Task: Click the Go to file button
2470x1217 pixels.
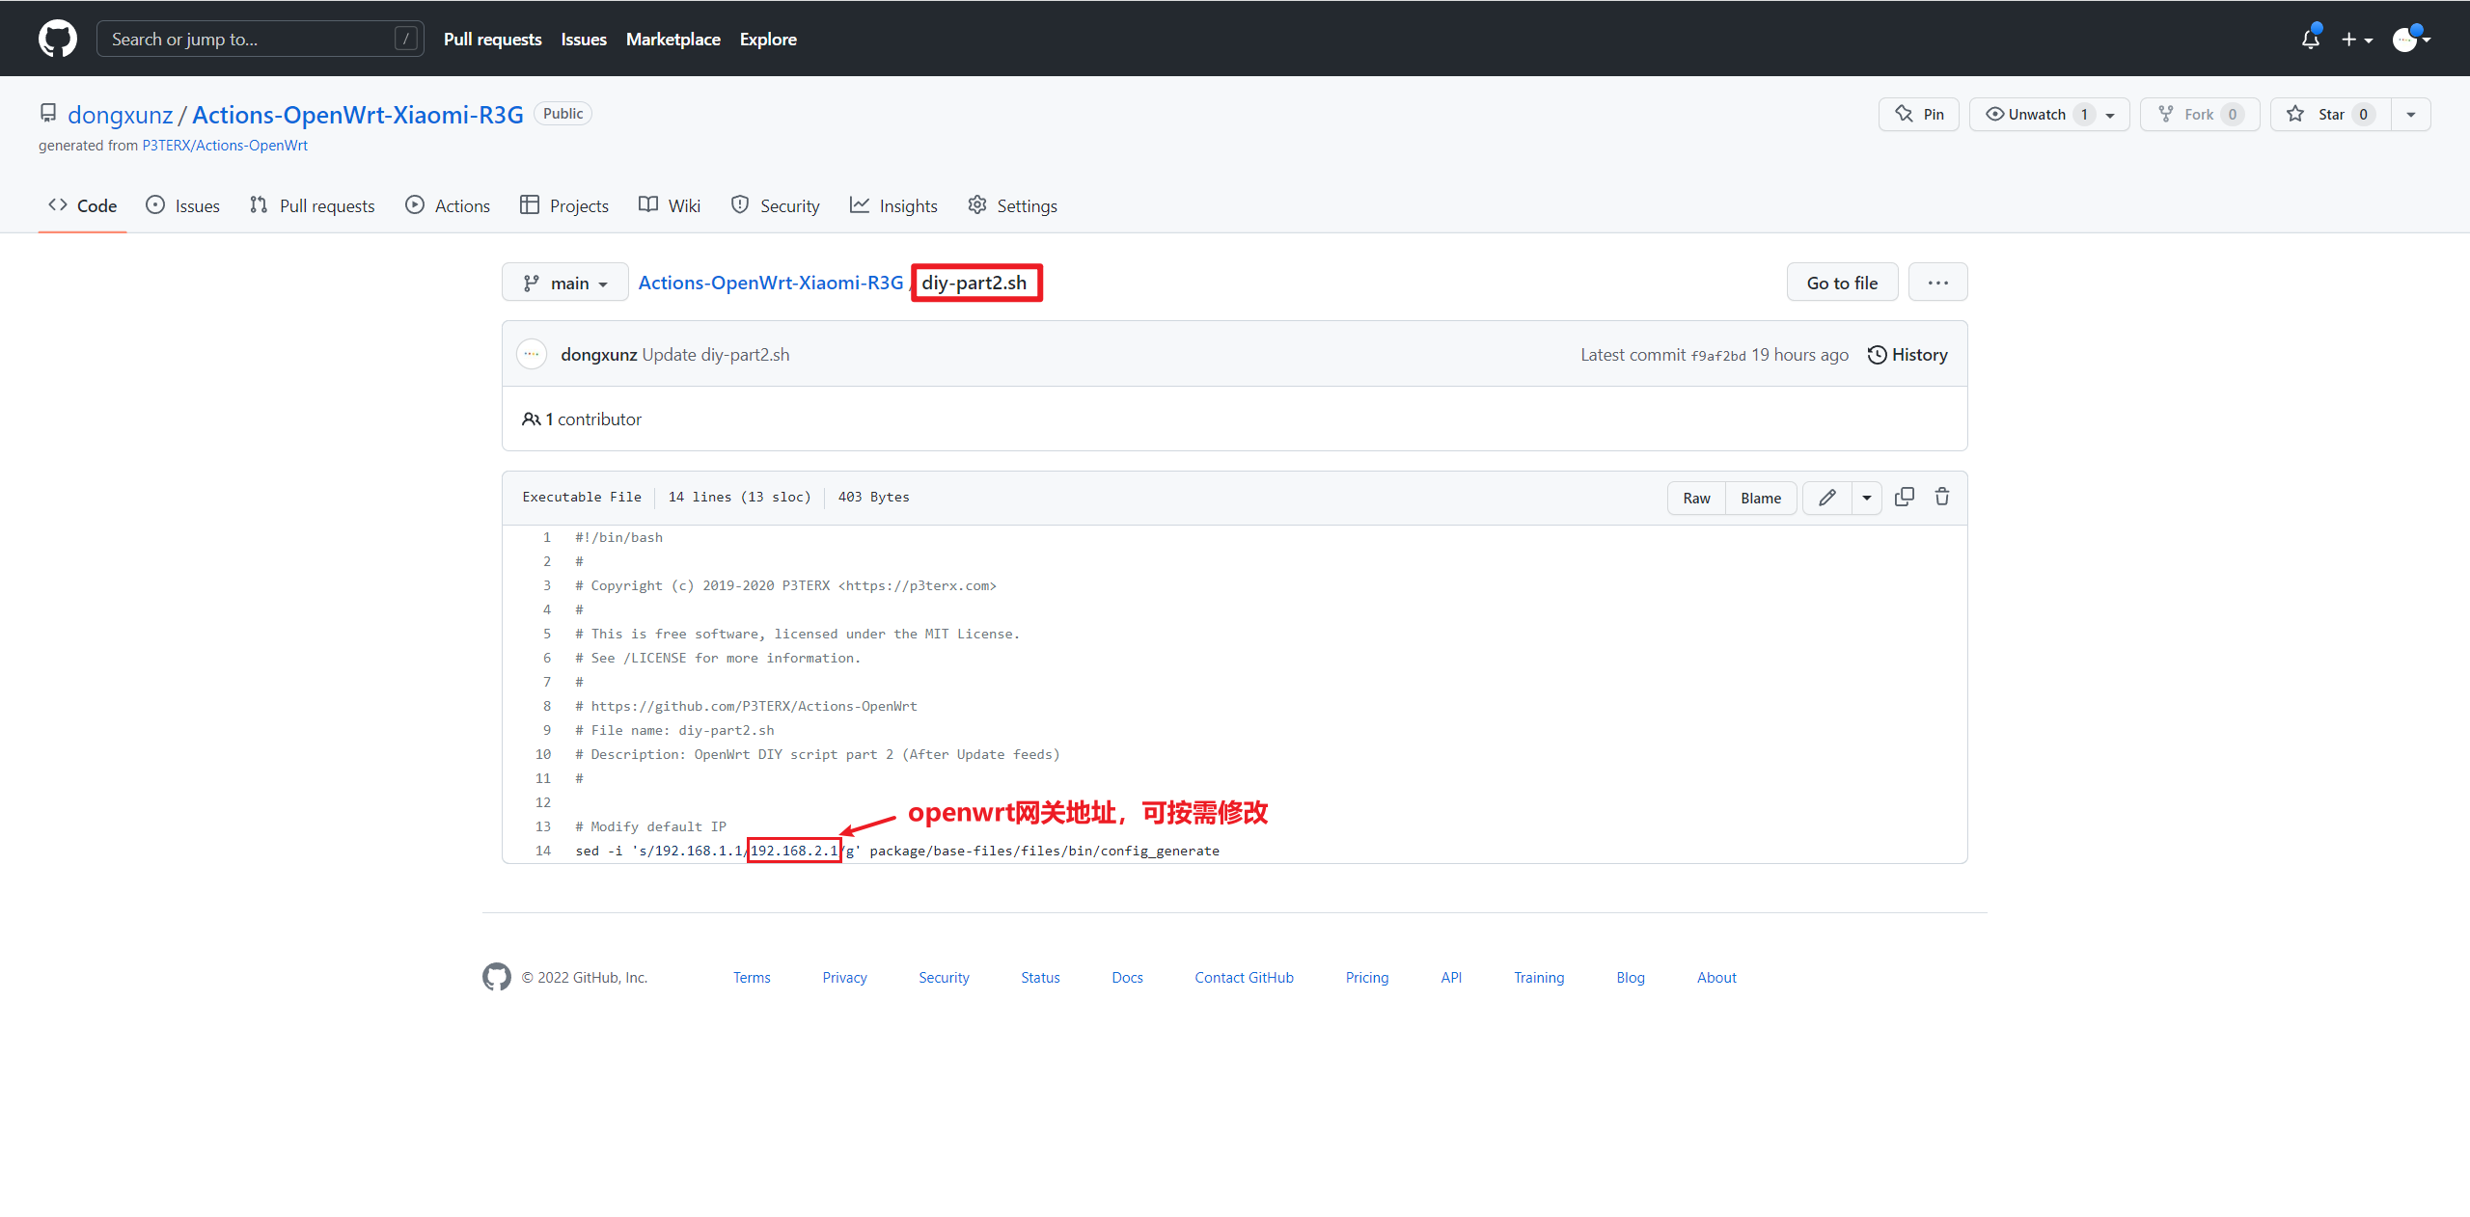Action: pos(1843,284)
